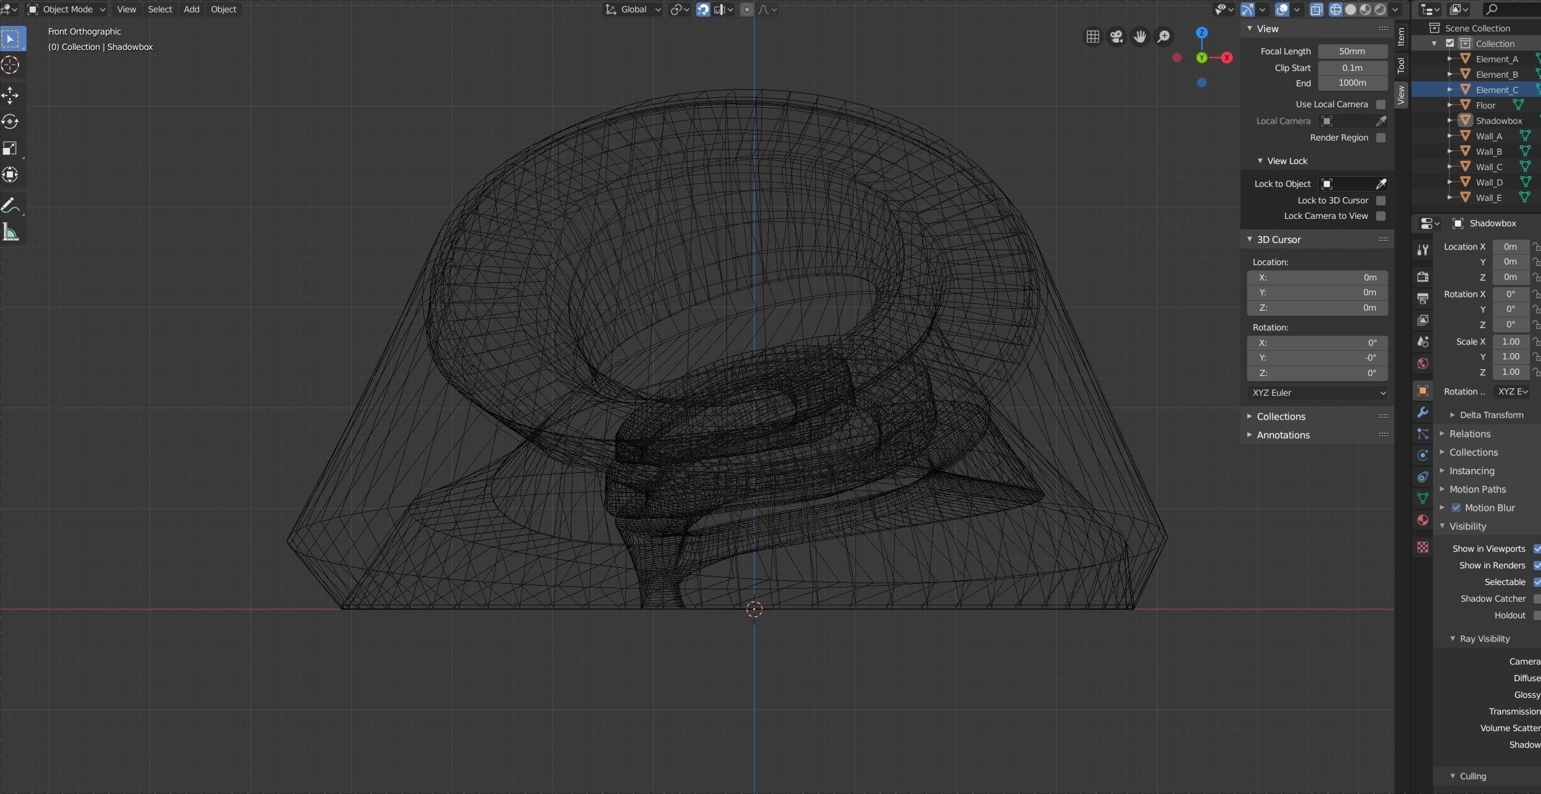The height and width of the screenshot is (794, 1541).
Task: Expand the Instancing section
Action: click(x=1471, y=470)
